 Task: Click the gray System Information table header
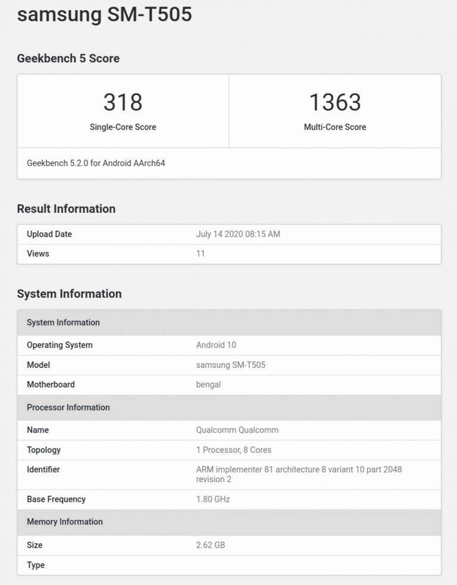click(x=229, y=322)
